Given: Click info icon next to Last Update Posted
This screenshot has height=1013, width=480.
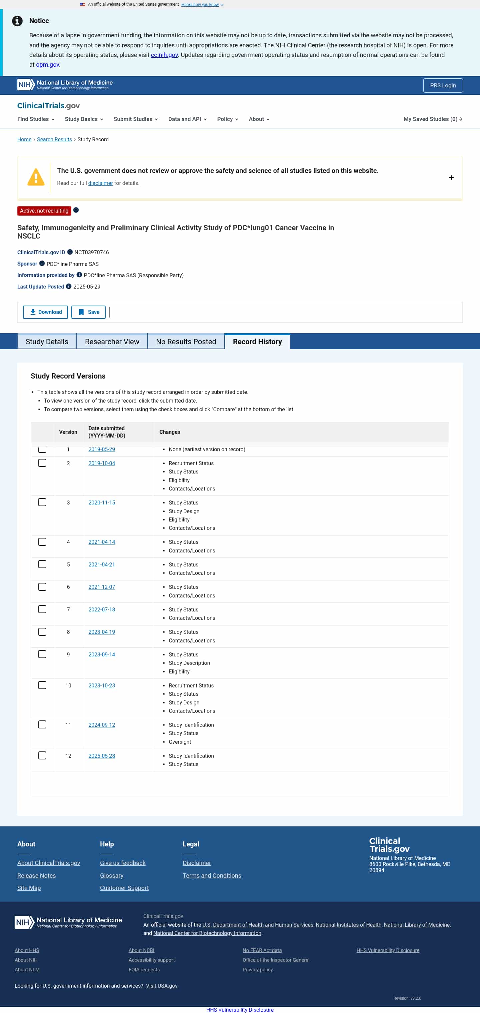Looking at the screenshot, I should tap(68, 286).
